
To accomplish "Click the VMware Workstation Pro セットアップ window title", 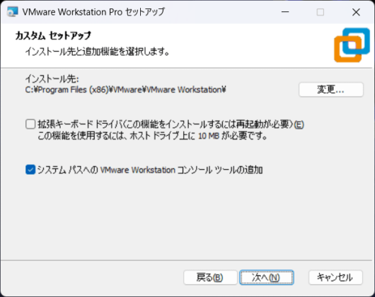I will (93, 12).
